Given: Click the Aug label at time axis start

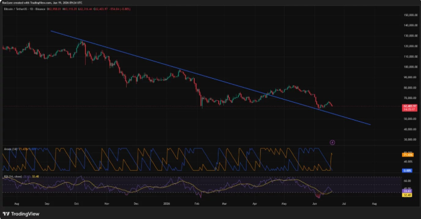Looking at the screenshot, I should pyautogui.click(x=17, y=204).
